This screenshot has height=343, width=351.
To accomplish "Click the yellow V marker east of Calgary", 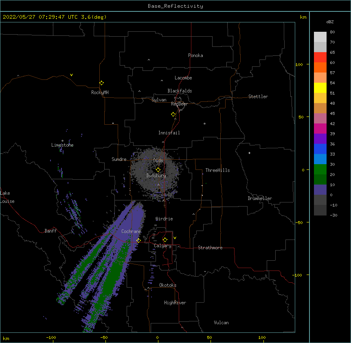I will [175, 238].
